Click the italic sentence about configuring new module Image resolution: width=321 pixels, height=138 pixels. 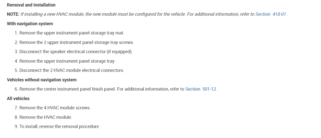pos(103,14)
